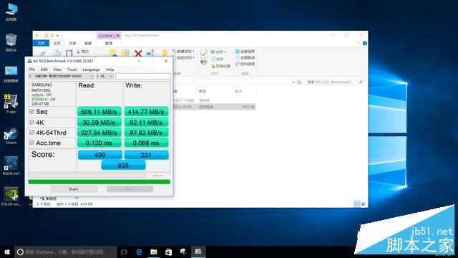
Task: Select the NVIDIA 376.09 installer icon
Action: tap(11, 196)
